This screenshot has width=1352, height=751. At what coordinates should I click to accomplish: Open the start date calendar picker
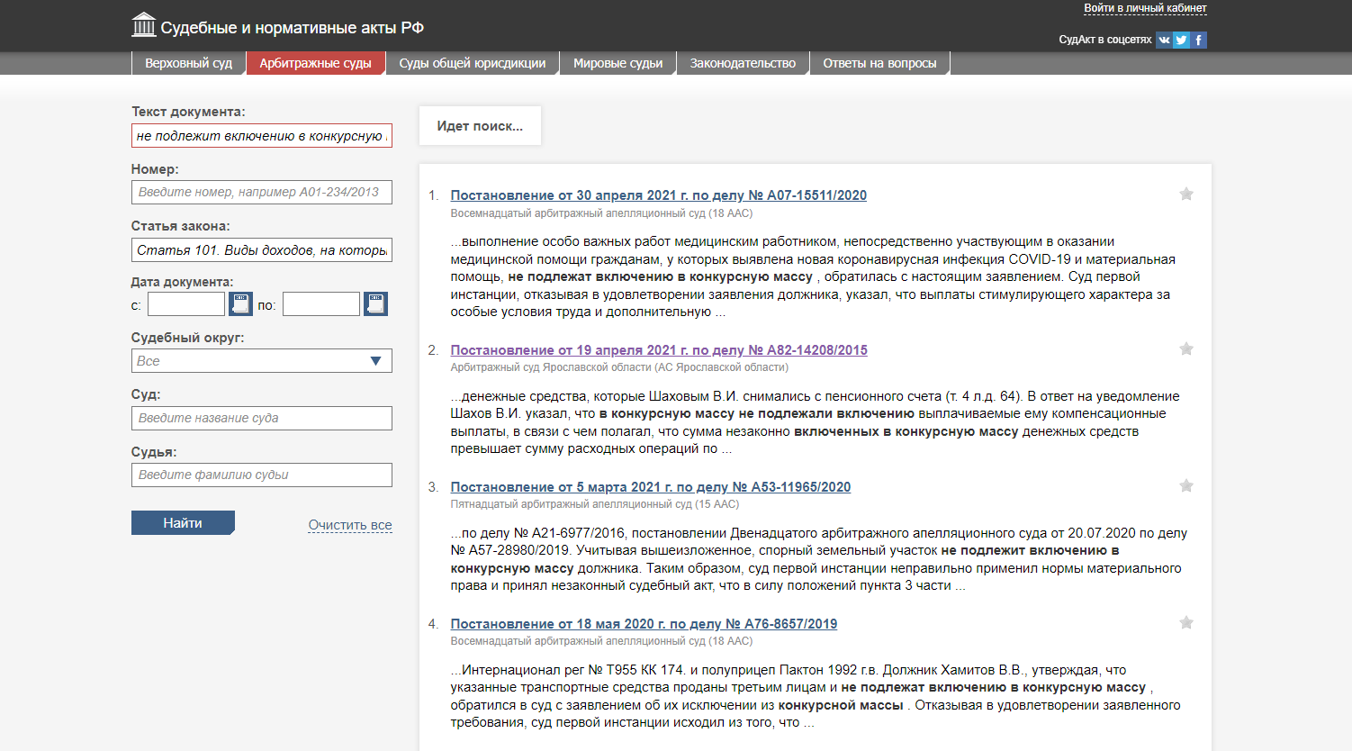[240, 304]
